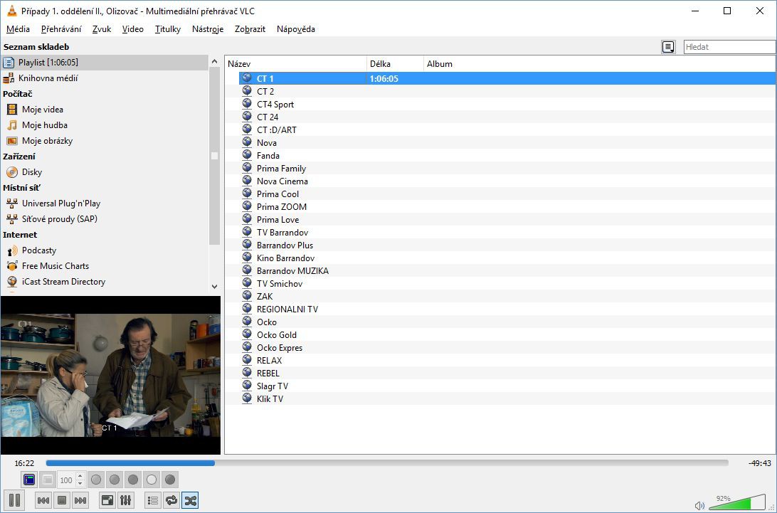Viewport: 777px width, 513px height.
Task: Mute audio via the speaker icon
Action: coord(699,506)
